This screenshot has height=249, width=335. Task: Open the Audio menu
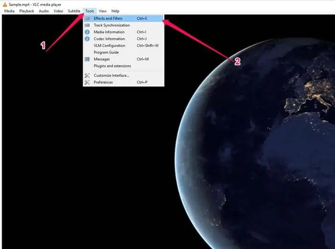point(44,11)
